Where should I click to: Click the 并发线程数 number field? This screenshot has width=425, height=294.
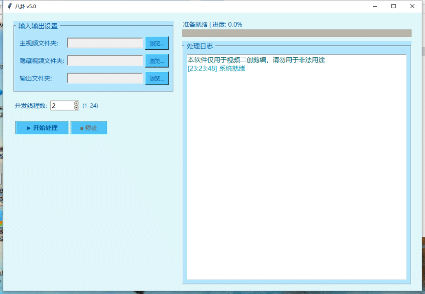pyautogui.click(x=62, y=105)
